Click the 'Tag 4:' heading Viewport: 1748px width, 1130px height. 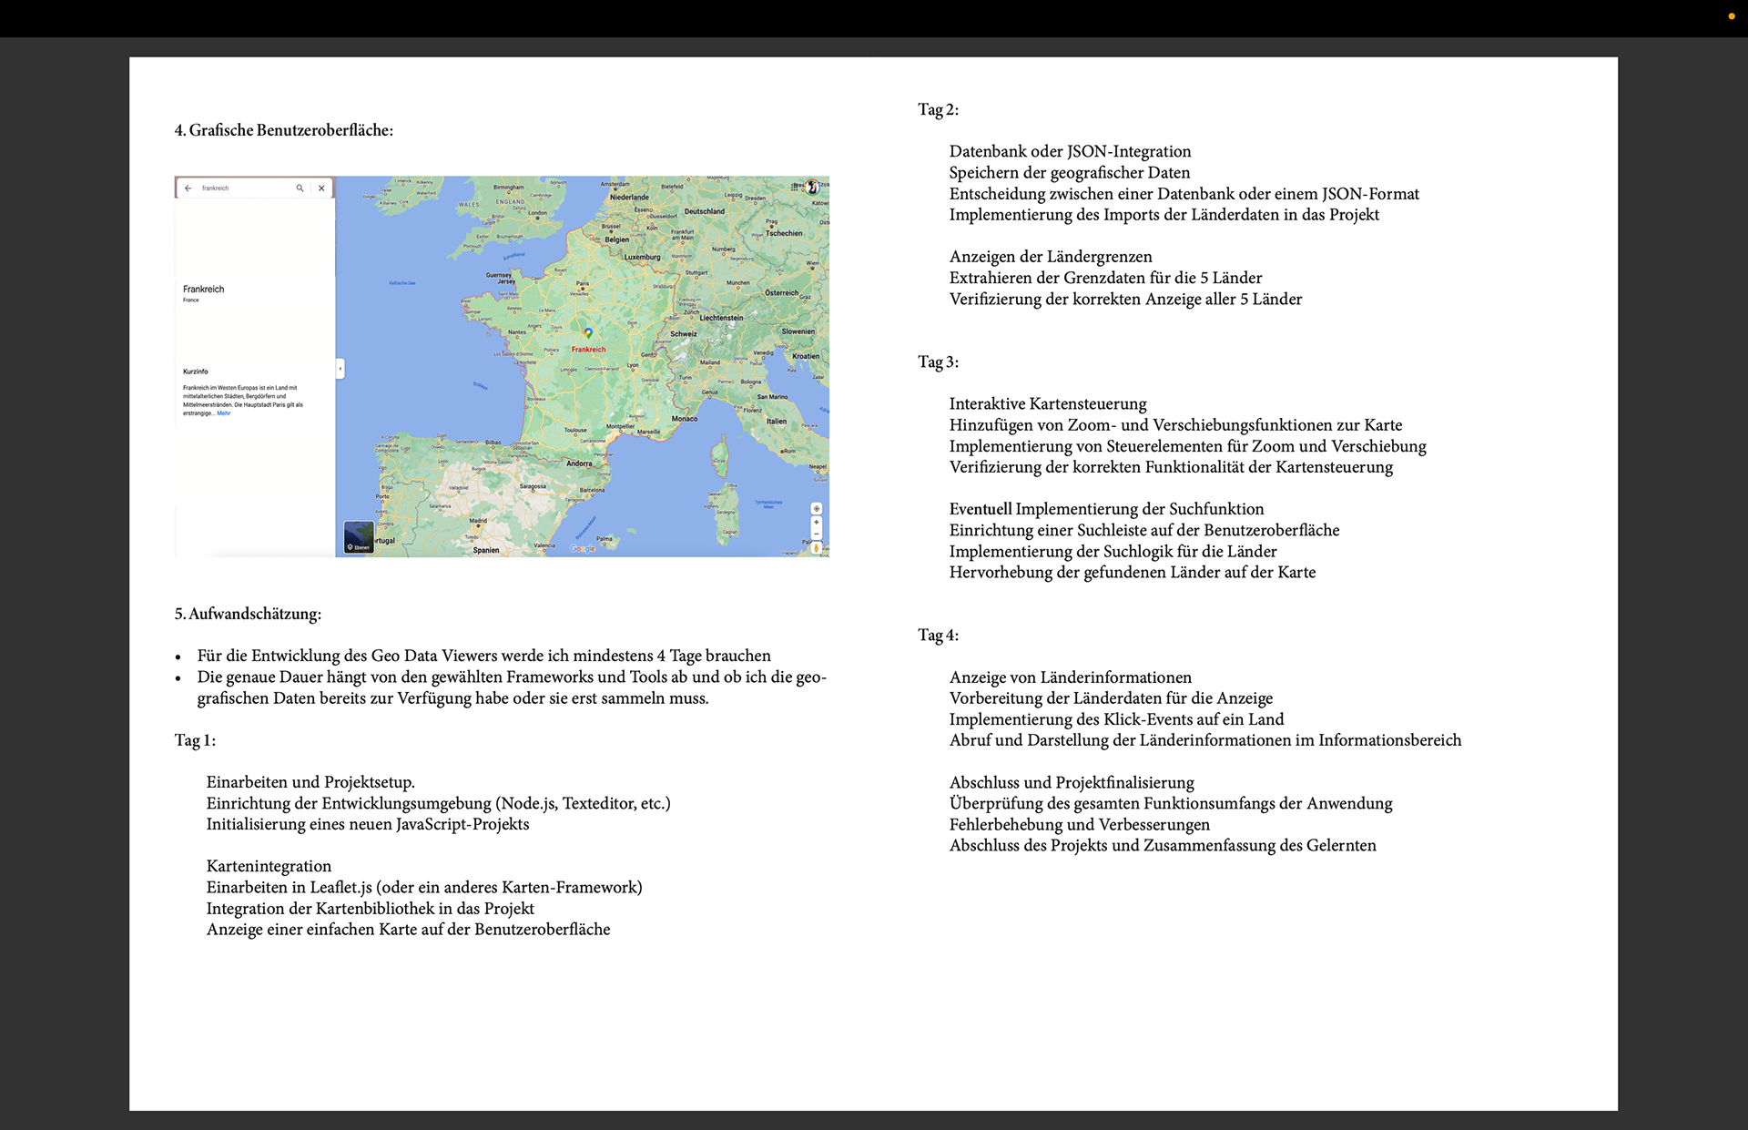coord(938,635)
